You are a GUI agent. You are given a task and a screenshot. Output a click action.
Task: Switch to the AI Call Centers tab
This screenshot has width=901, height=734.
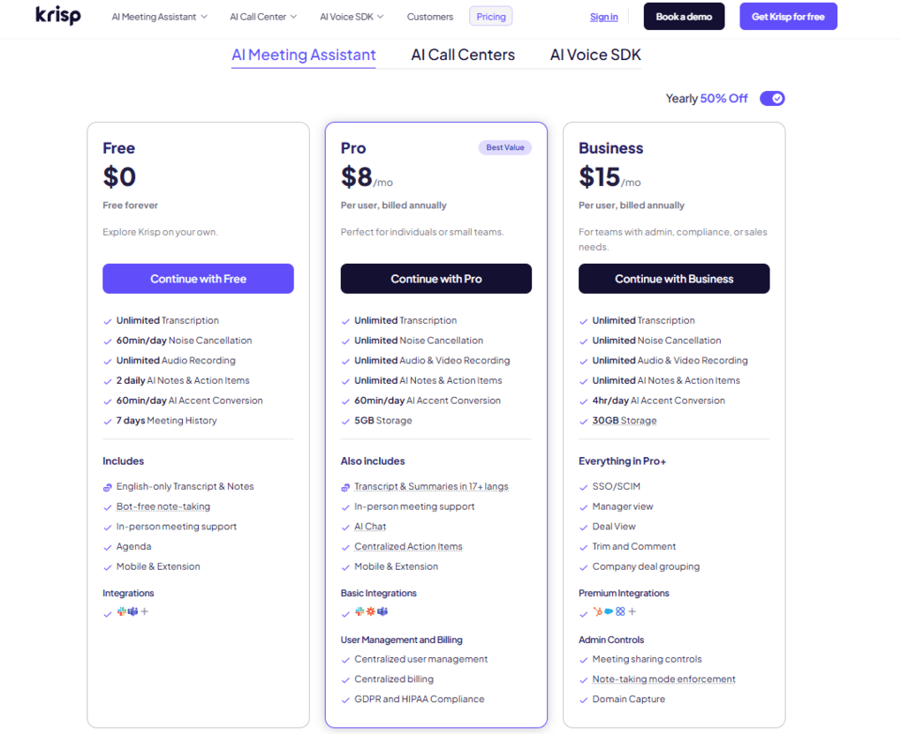coord(462,55)
